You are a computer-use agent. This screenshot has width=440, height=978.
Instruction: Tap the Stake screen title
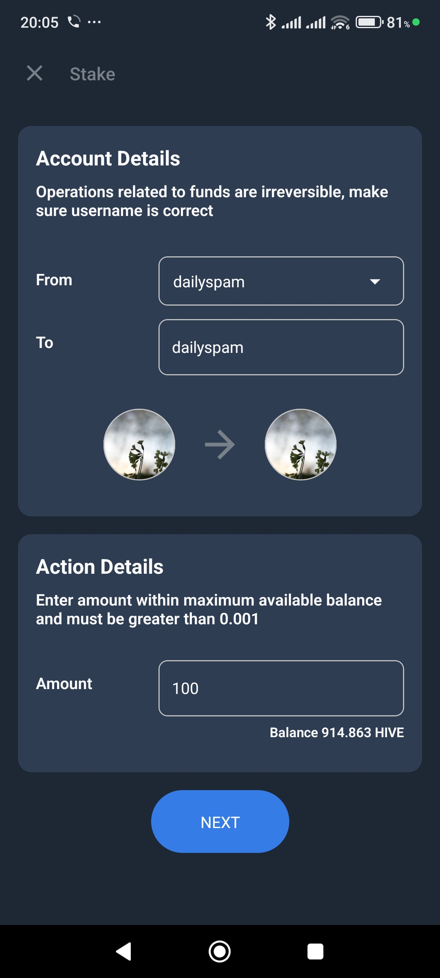(x=92, y=74)
